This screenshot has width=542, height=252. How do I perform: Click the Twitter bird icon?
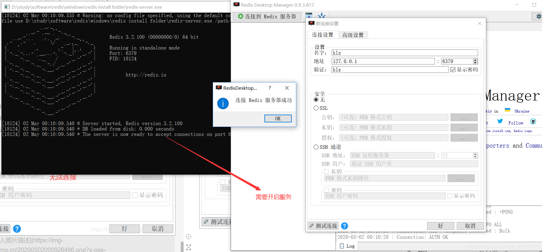(x=500, y=121)
